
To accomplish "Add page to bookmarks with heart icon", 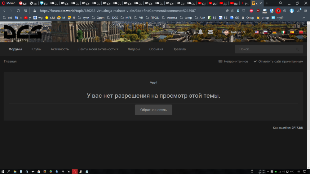I will click(x=244, y=11).
